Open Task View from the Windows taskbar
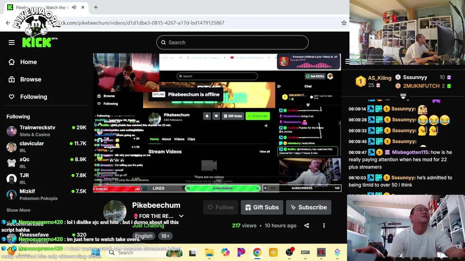 pos(193,252)
